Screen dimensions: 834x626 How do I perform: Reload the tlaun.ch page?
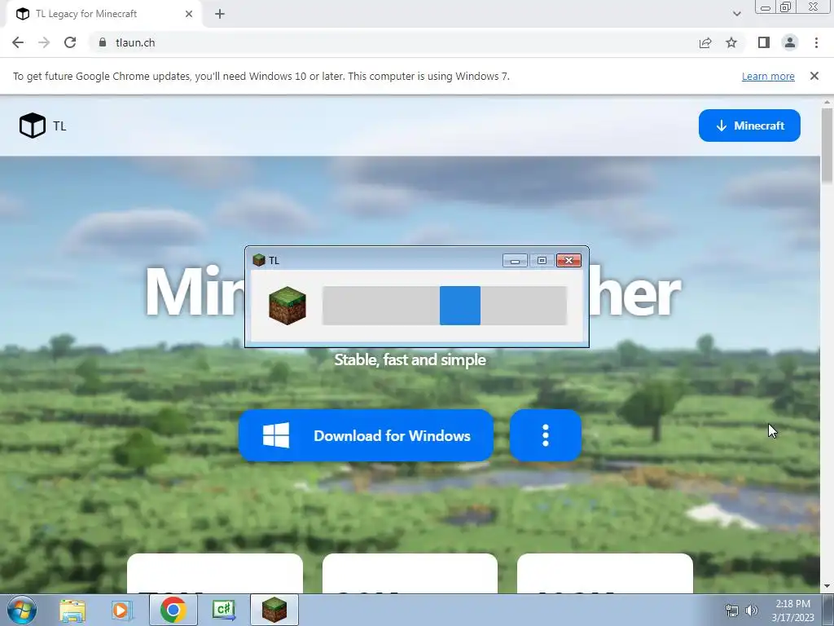coord(70,42)
